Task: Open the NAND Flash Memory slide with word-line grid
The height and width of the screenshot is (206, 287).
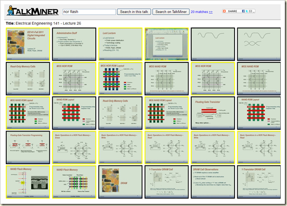Action: tap(74, 182)
